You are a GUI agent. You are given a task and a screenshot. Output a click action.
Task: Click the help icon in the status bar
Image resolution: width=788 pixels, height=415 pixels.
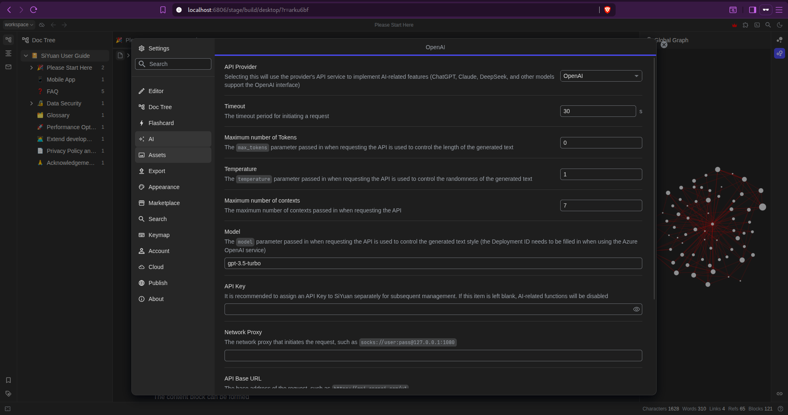[x=781, y=409]
